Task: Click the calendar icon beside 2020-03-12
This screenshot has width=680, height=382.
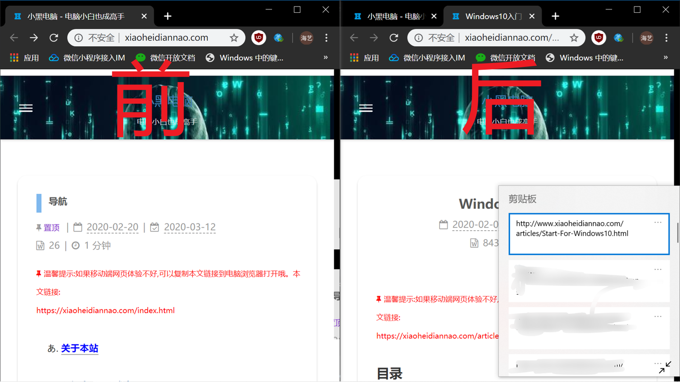Action: coord(154,227)
